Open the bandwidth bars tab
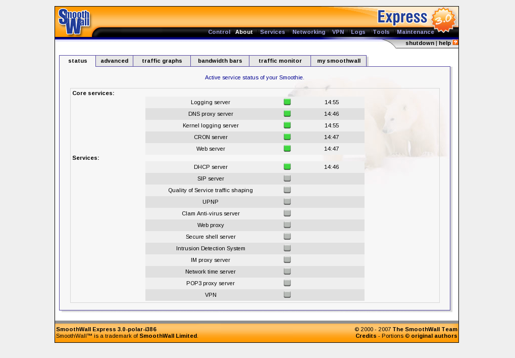 tap(220, 61)
